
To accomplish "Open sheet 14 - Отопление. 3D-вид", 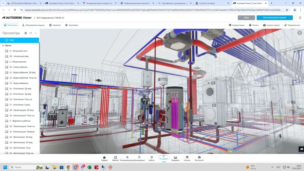I will point(20,89).
